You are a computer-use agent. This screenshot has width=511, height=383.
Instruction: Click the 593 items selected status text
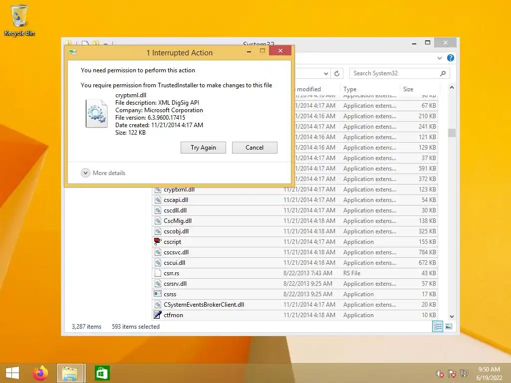[136, 327]
